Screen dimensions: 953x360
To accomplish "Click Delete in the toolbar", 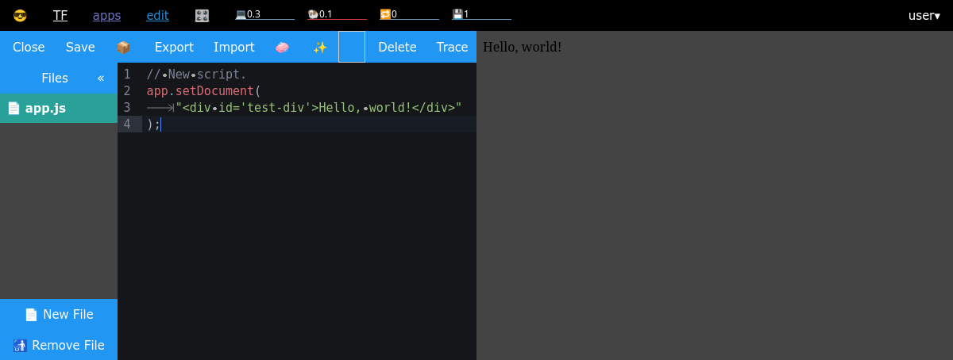I will pyautogui.click(x=397, y=47).
